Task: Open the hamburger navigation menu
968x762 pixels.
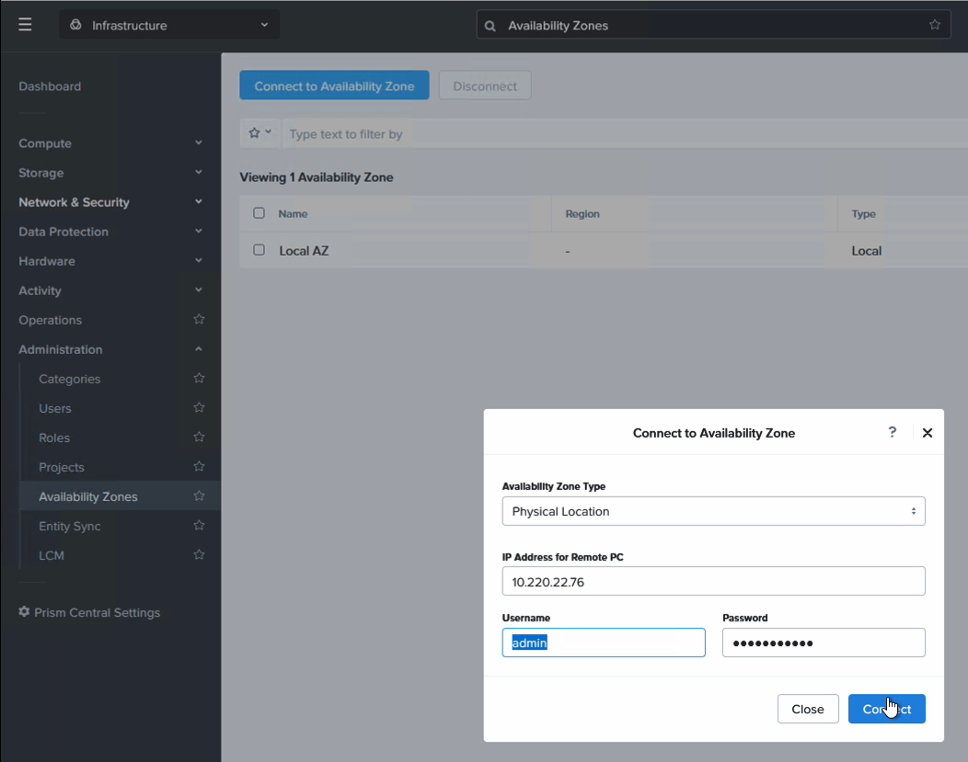Action: 25,25
